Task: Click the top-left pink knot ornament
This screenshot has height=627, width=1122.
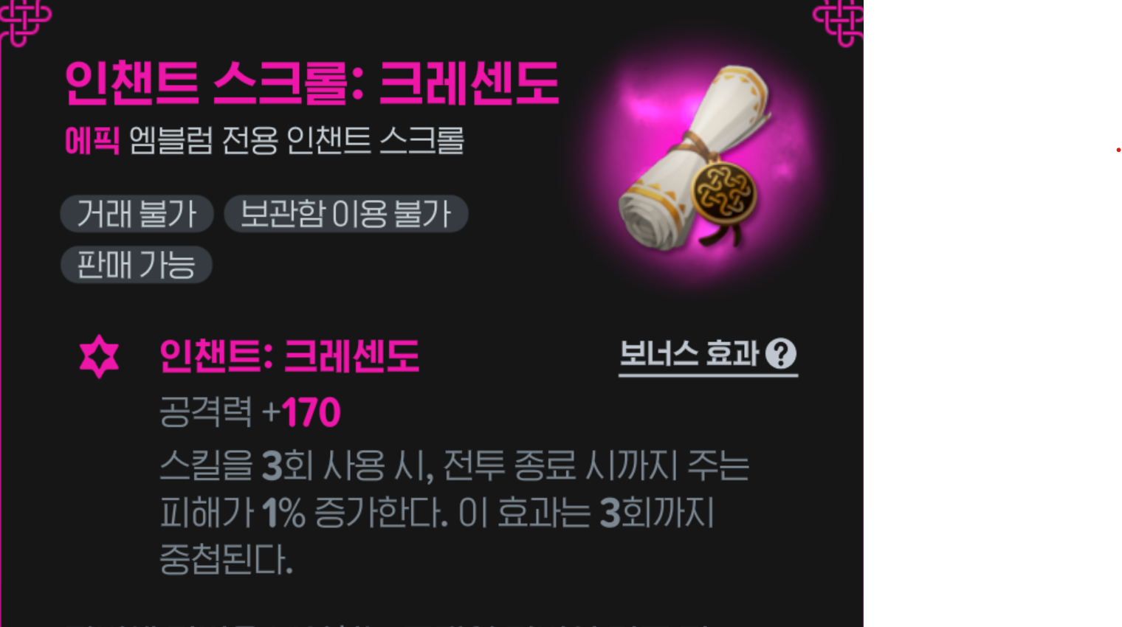Action: pyautogui.click(x=24, y=22)
